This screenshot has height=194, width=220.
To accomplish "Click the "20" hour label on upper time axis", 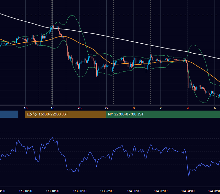I will [80, 108].
